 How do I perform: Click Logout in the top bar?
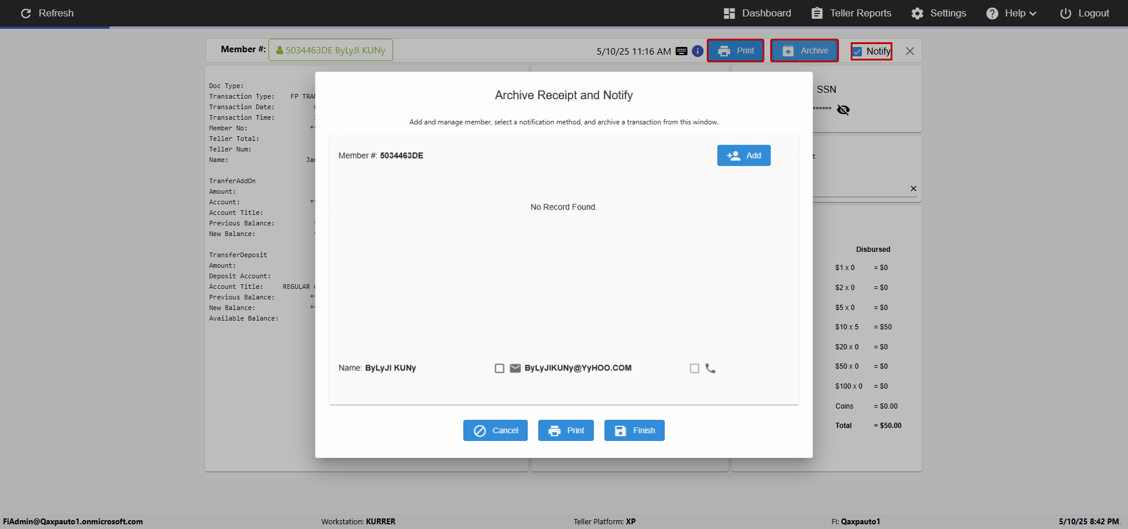click(x=1085, y=13)
